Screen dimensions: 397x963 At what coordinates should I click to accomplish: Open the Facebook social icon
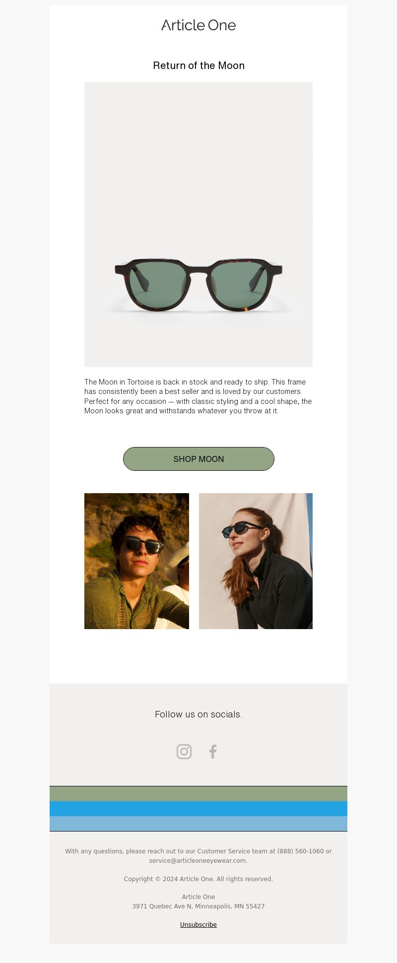pos(213,752)
